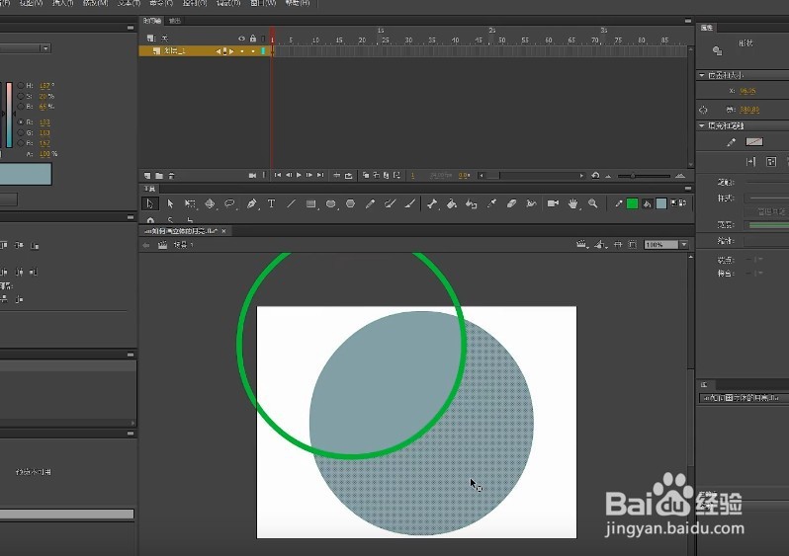Click the fill color blue-gray swatch
The width and height of the screenshot is (789, 556).
(661, 203)
